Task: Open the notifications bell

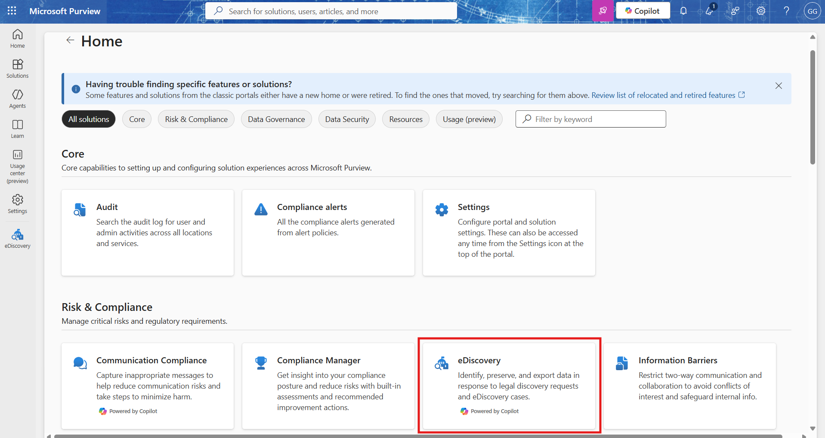Action: (x=683, y=11)
